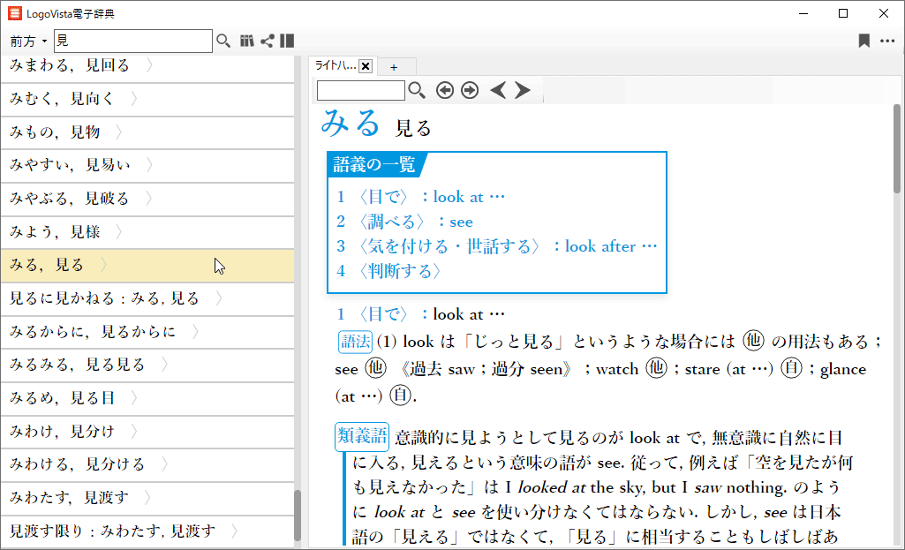Jump to sense 1〈目で〉look at link
The image size is (905, 550).
click(x=421, y=198)
